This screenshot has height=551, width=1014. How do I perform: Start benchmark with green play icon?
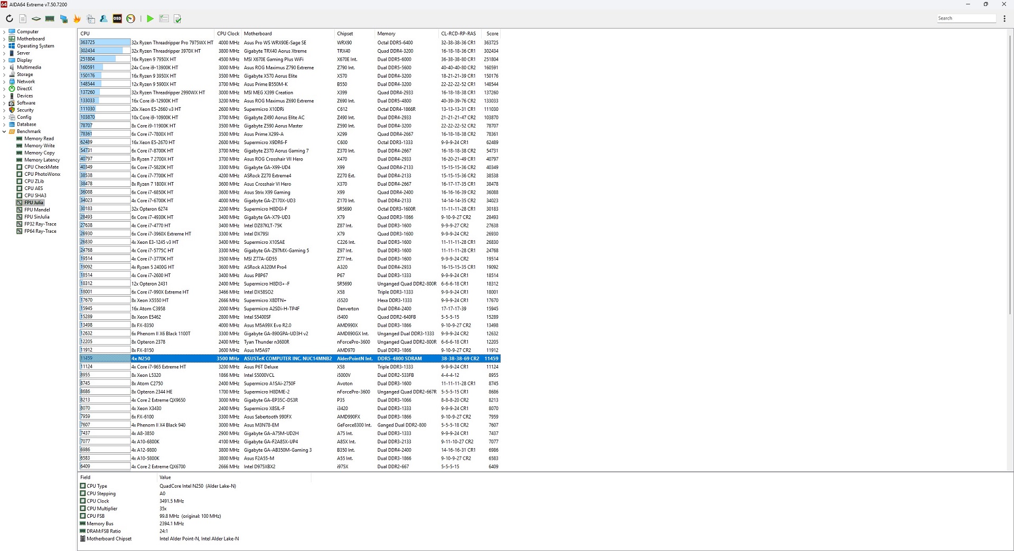point(150,18)
